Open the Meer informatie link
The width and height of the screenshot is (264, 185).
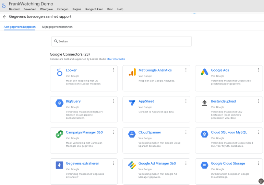coord(116,59)
